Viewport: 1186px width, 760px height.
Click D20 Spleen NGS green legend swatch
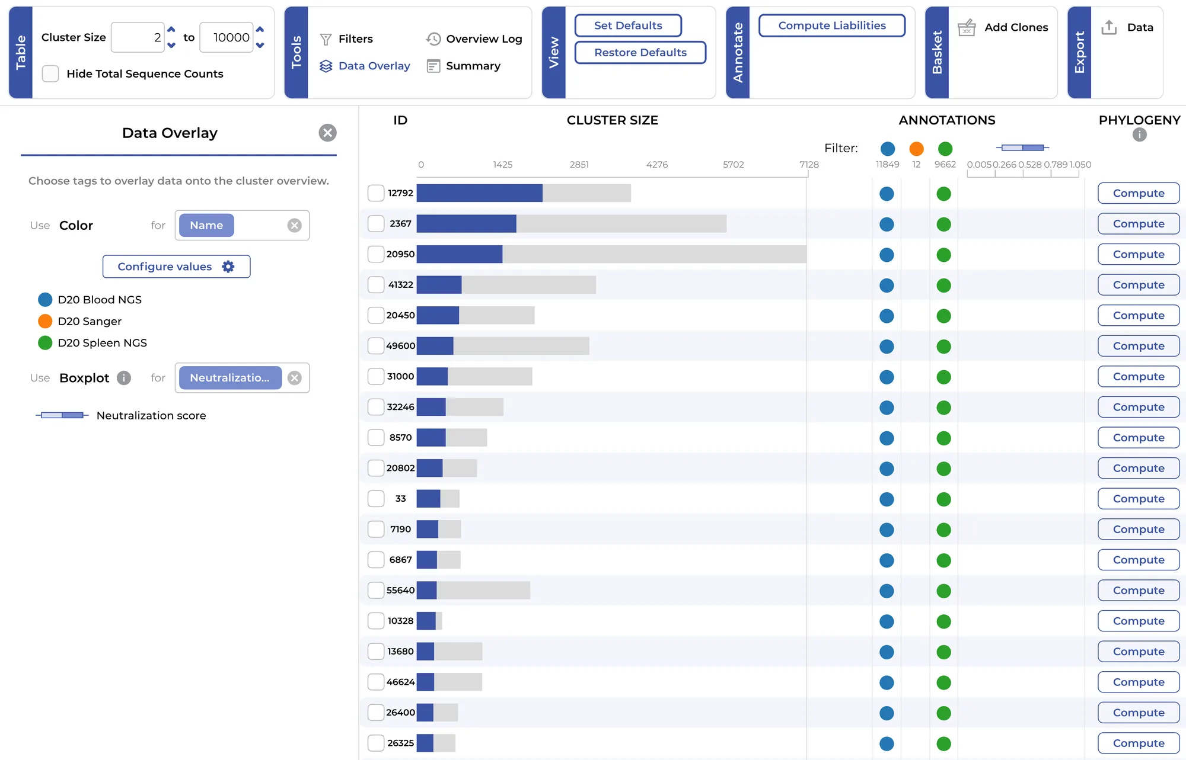point(45,343)
